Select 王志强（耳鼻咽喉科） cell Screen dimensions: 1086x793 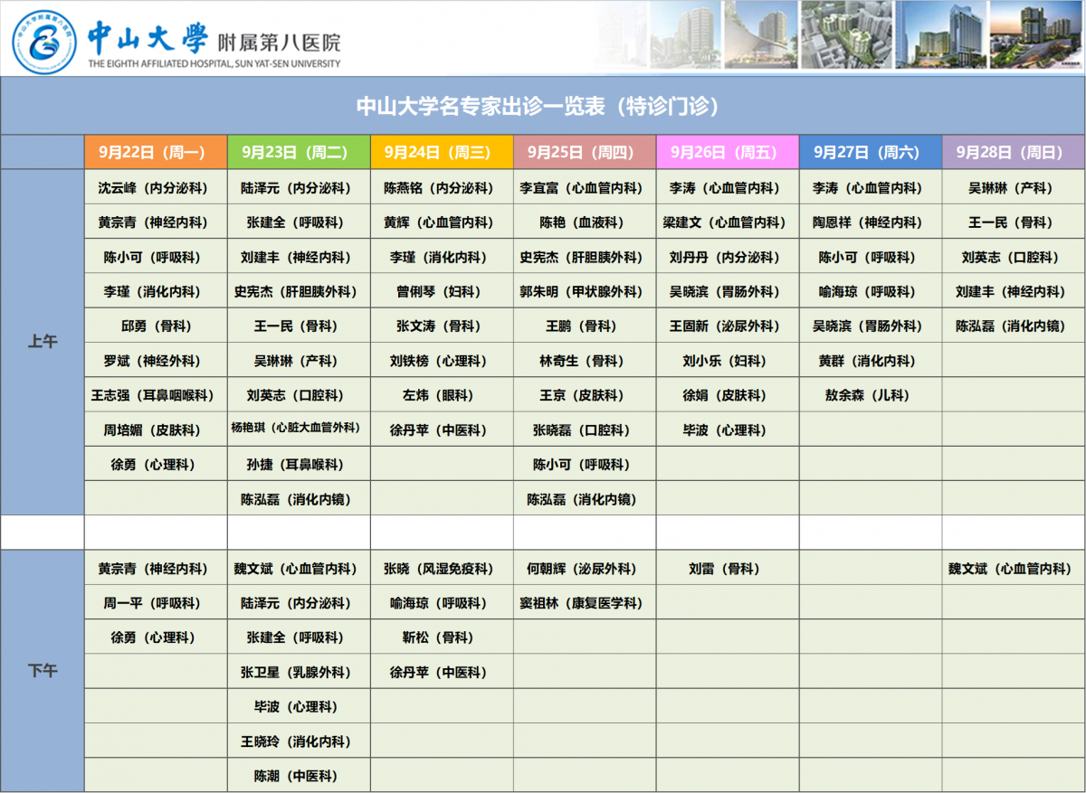click(156, 395)
